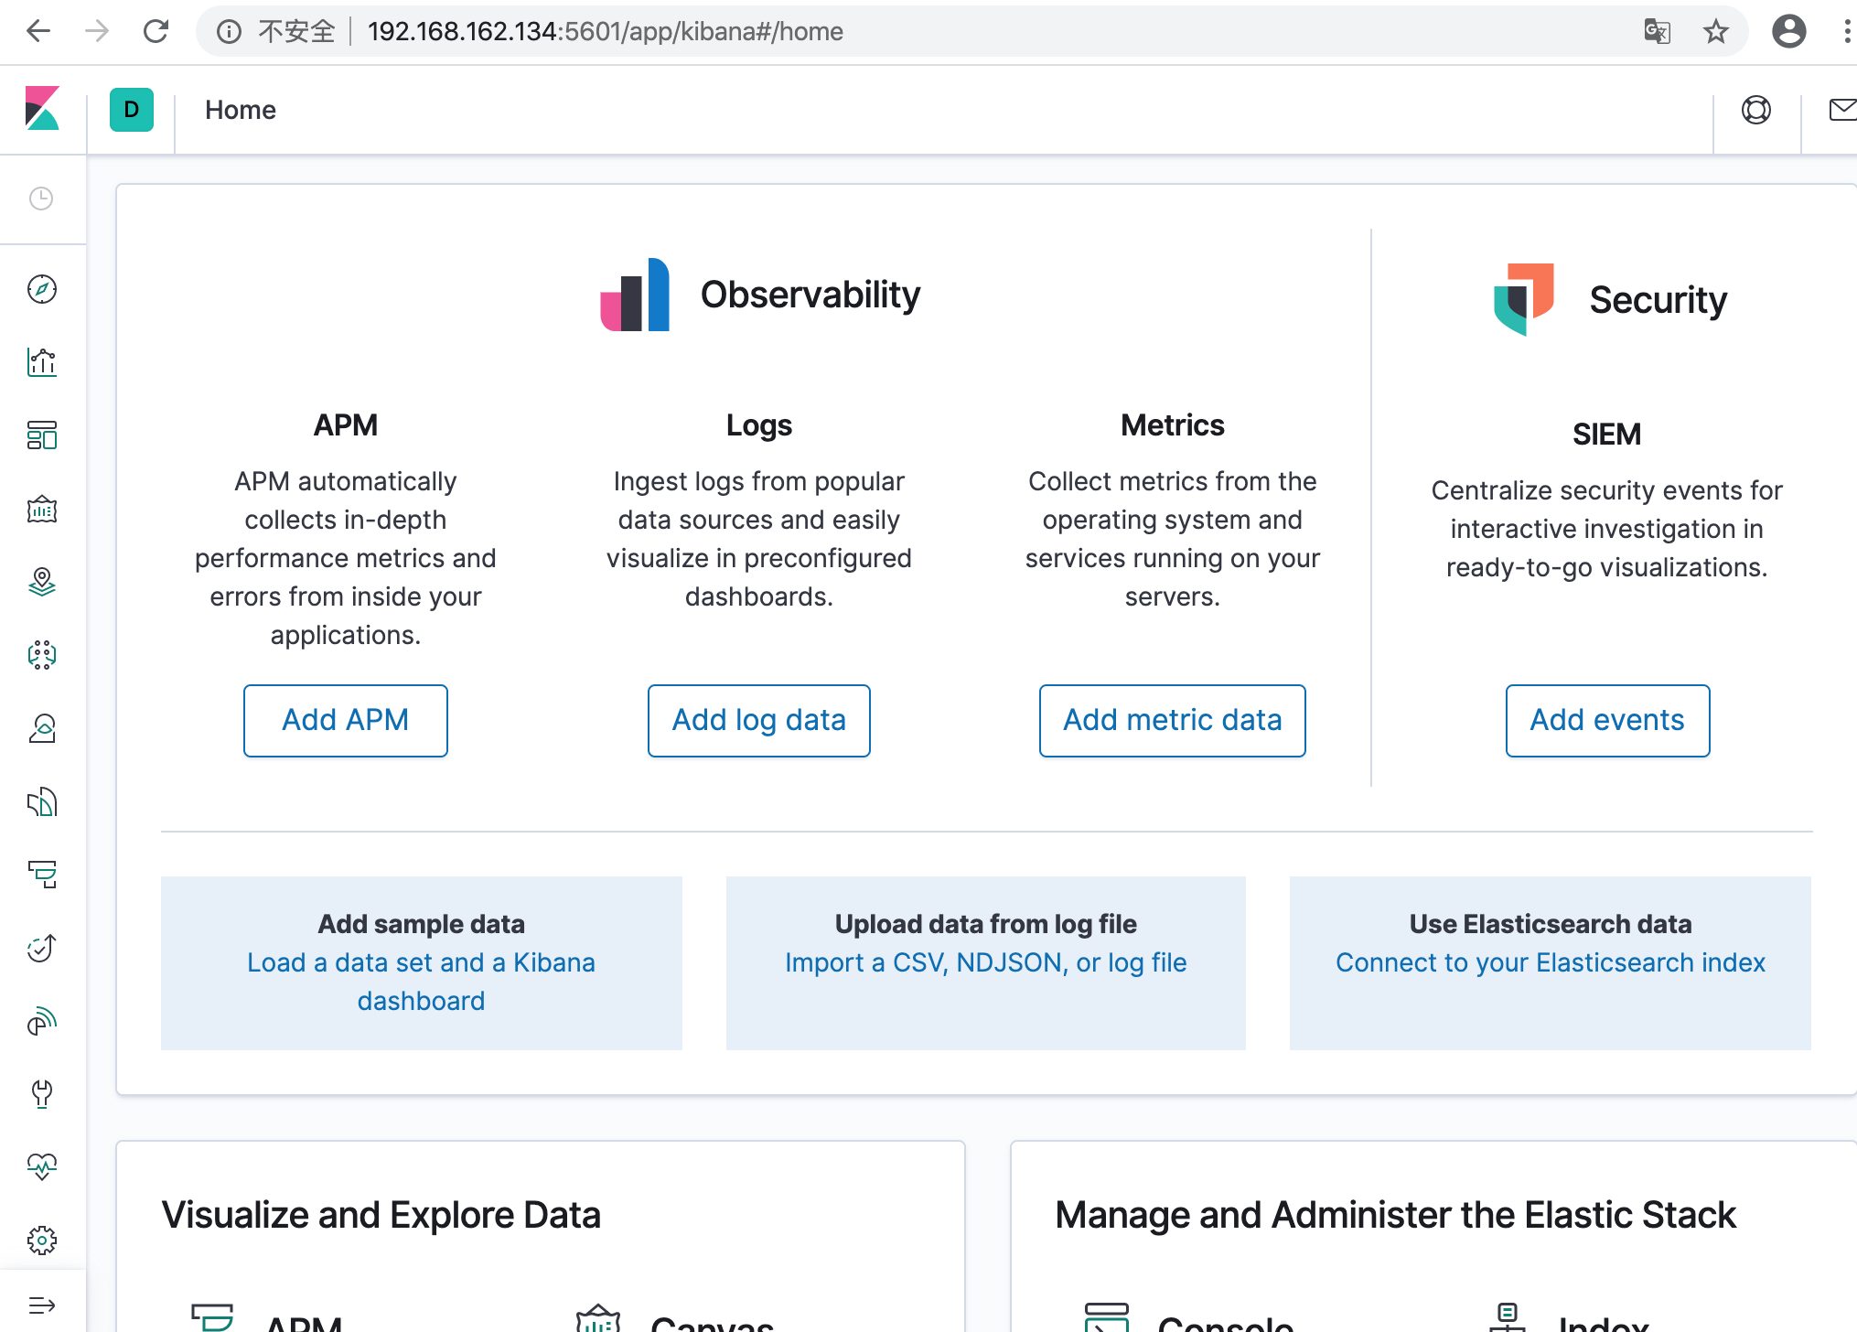Open Visualize chart icon in sidebar

coord(42,362)
